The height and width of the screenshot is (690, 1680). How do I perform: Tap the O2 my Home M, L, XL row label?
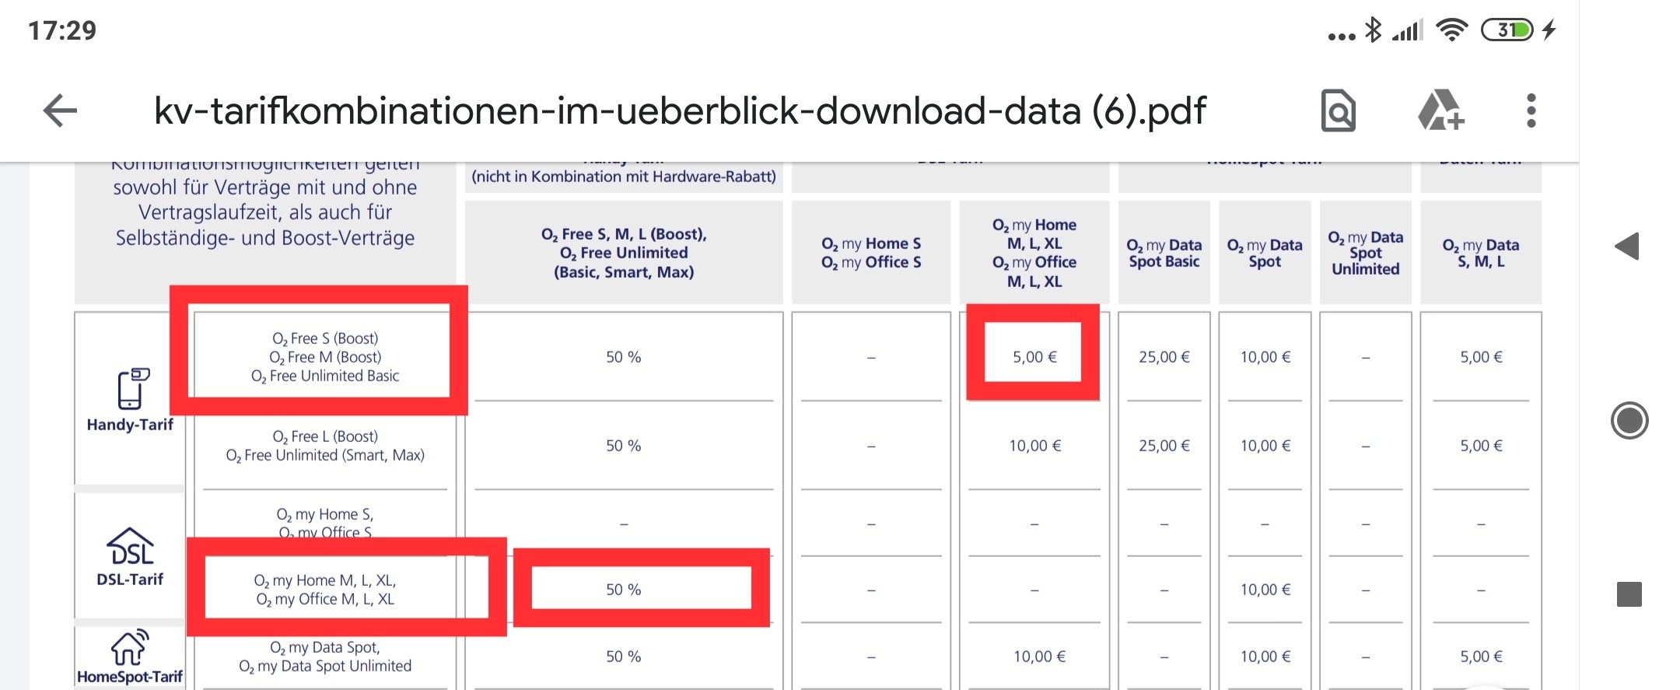[x=325, y=590]
